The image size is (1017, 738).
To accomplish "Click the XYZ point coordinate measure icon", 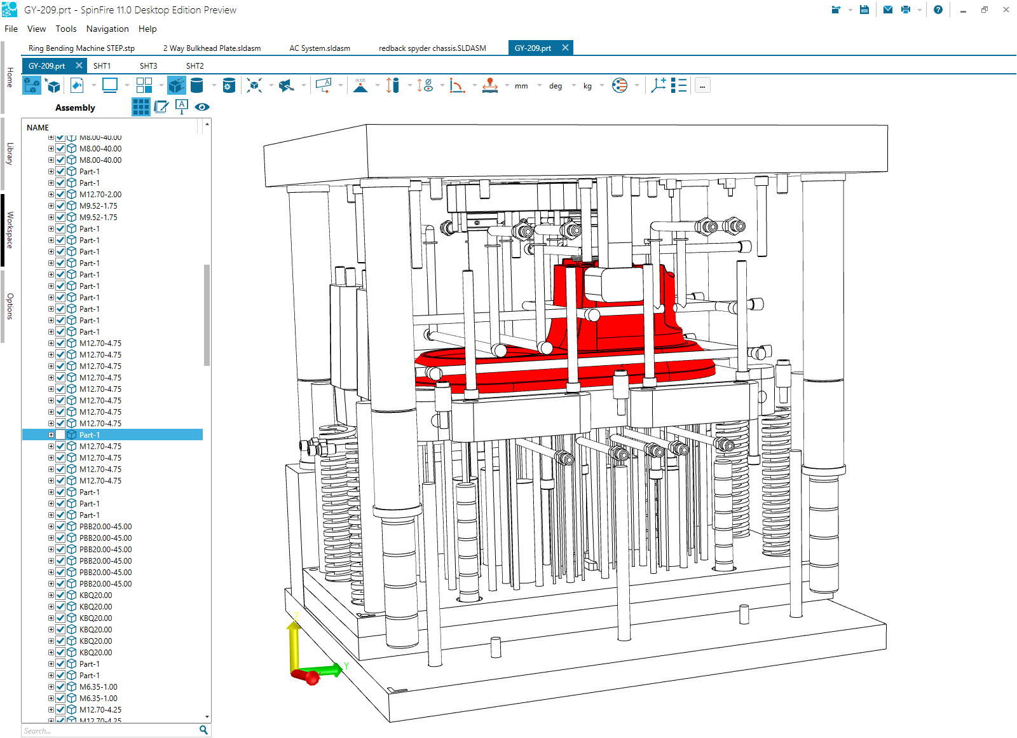I will [x=360, y=85].
